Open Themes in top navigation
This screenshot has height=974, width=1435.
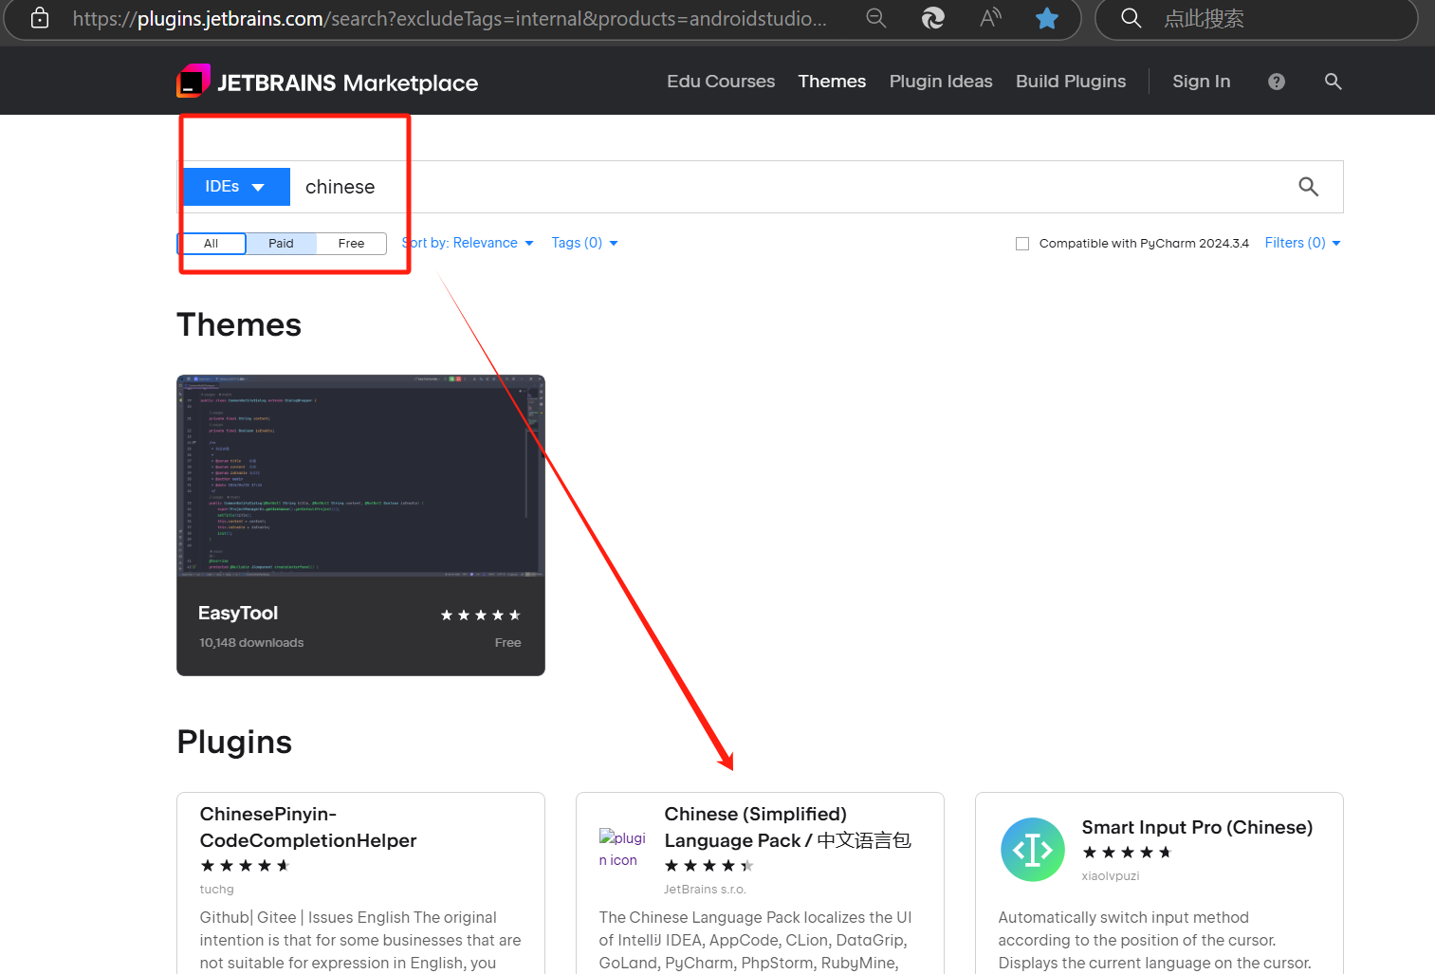click(832, 82)
